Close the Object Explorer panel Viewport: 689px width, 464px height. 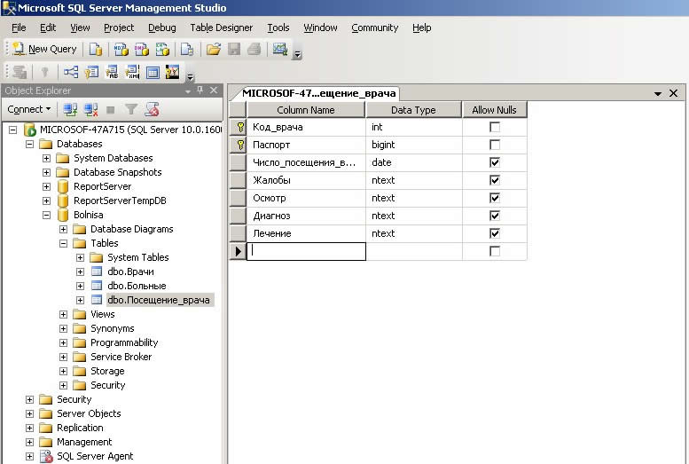pos(214,90)
